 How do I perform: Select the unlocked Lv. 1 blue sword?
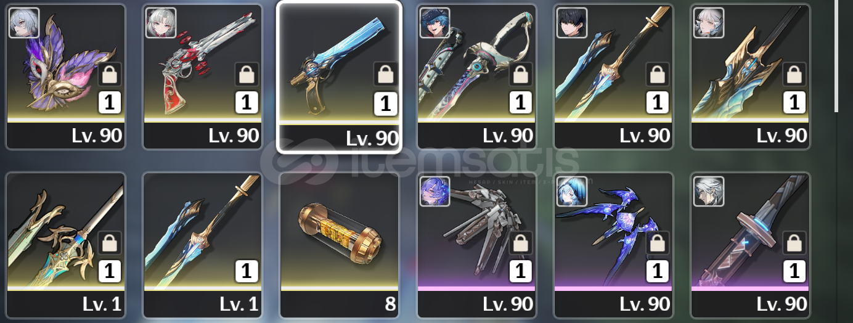(202, 245)
